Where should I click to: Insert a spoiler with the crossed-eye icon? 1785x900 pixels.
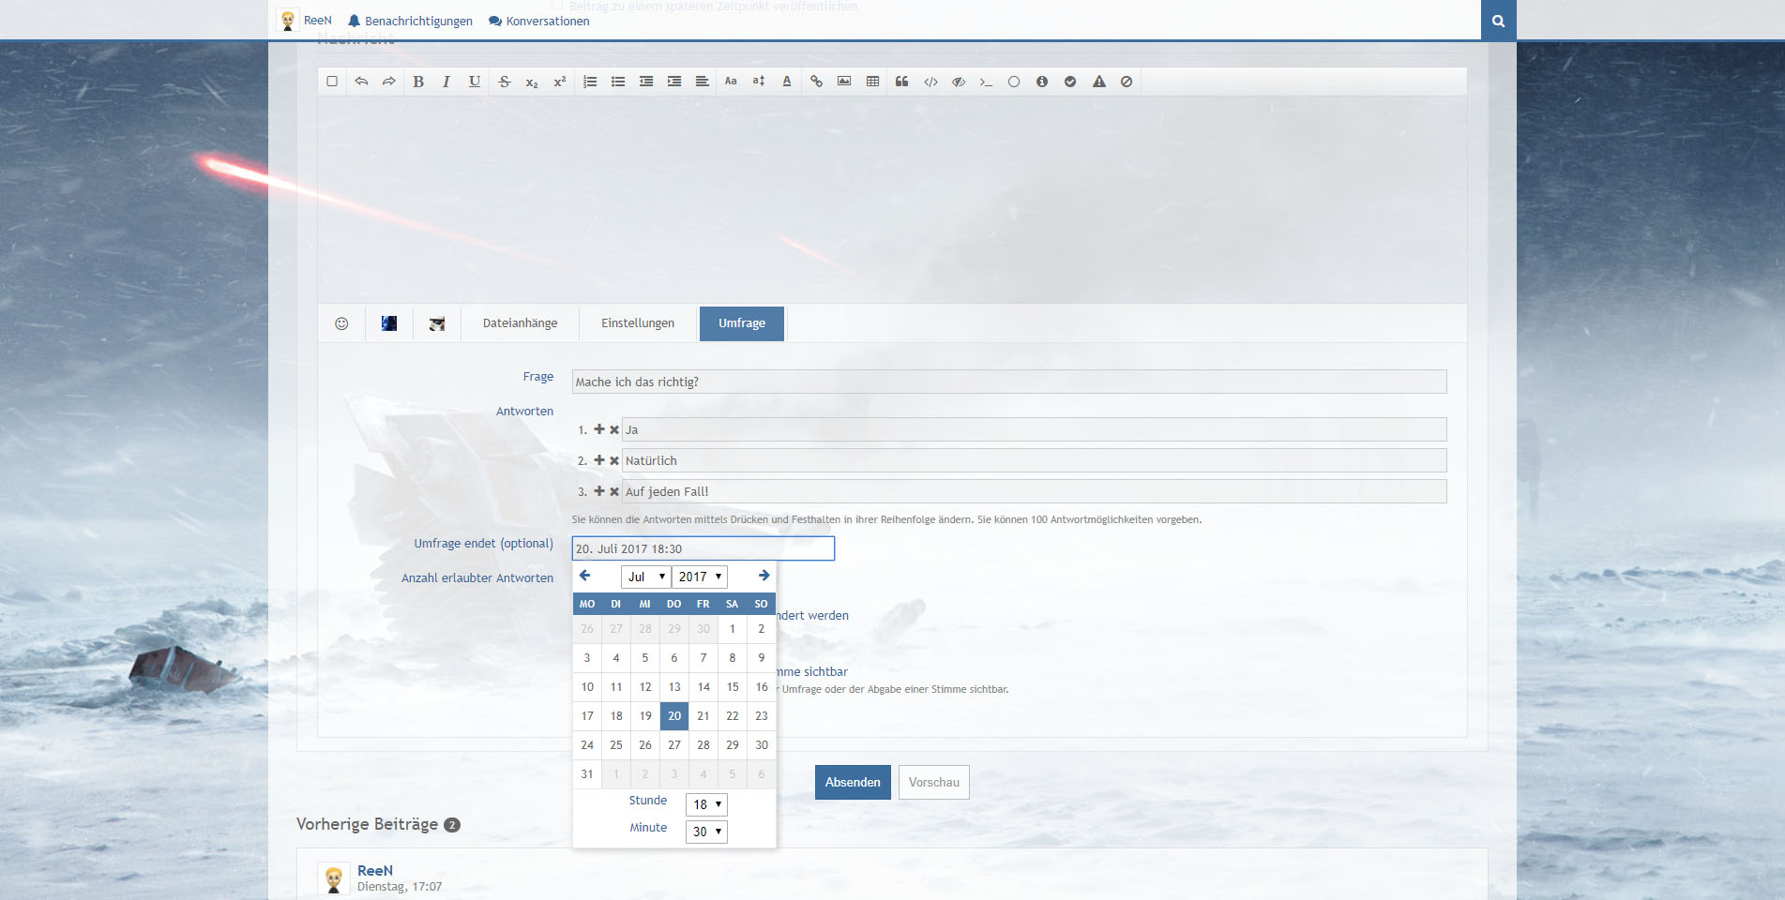pyautogui.click(x=959, y=82)
